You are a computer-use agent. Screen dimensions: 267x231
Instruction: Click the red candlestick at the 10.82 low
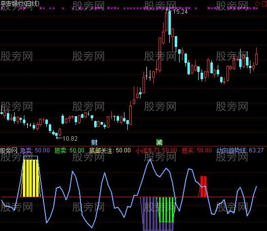[60, 132]
